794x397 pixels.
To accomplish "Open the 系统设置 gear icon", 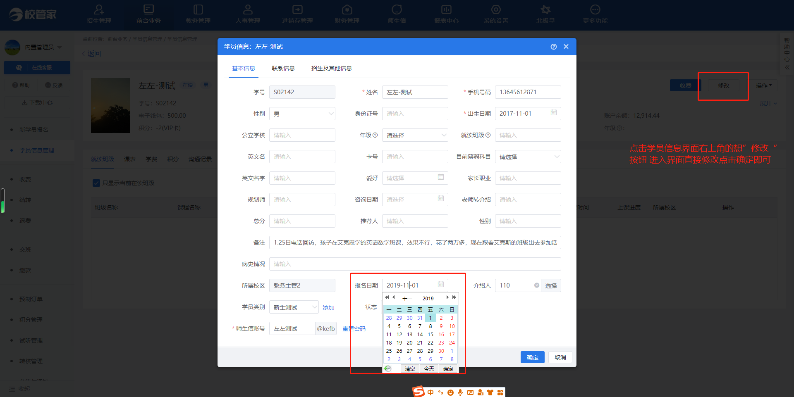I will tap(496, 10).
